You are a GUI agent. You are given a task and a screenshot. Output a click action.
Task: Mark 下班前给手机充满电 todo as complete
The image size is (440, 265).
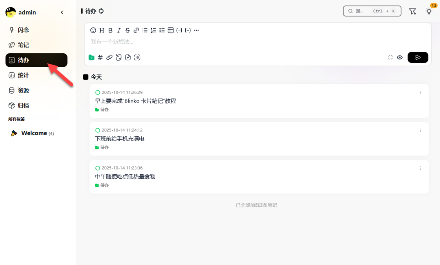(98, 130)
